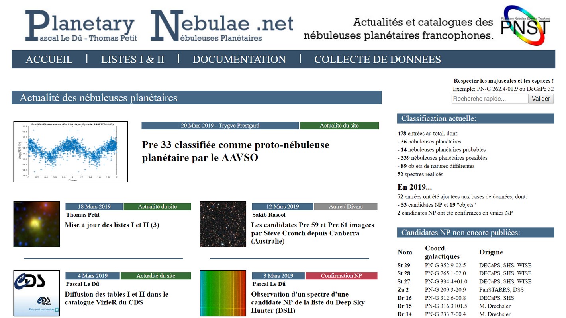
Task: Open article Mise à jour des listes I et II
Action: tap(112, 225)
